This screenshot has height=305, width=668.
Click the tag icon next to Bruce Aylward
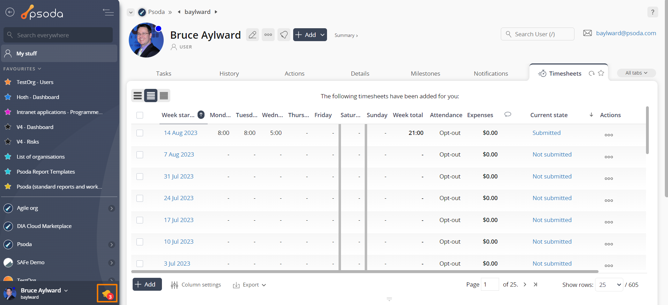coord(284,35)
